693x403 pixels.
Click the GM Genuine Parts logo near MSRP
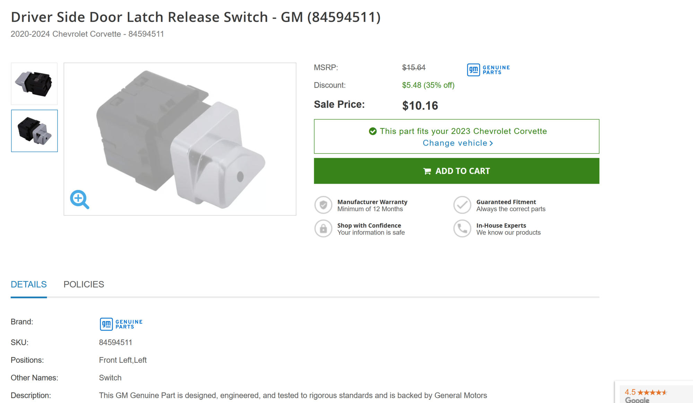click(x=488, y=70)
